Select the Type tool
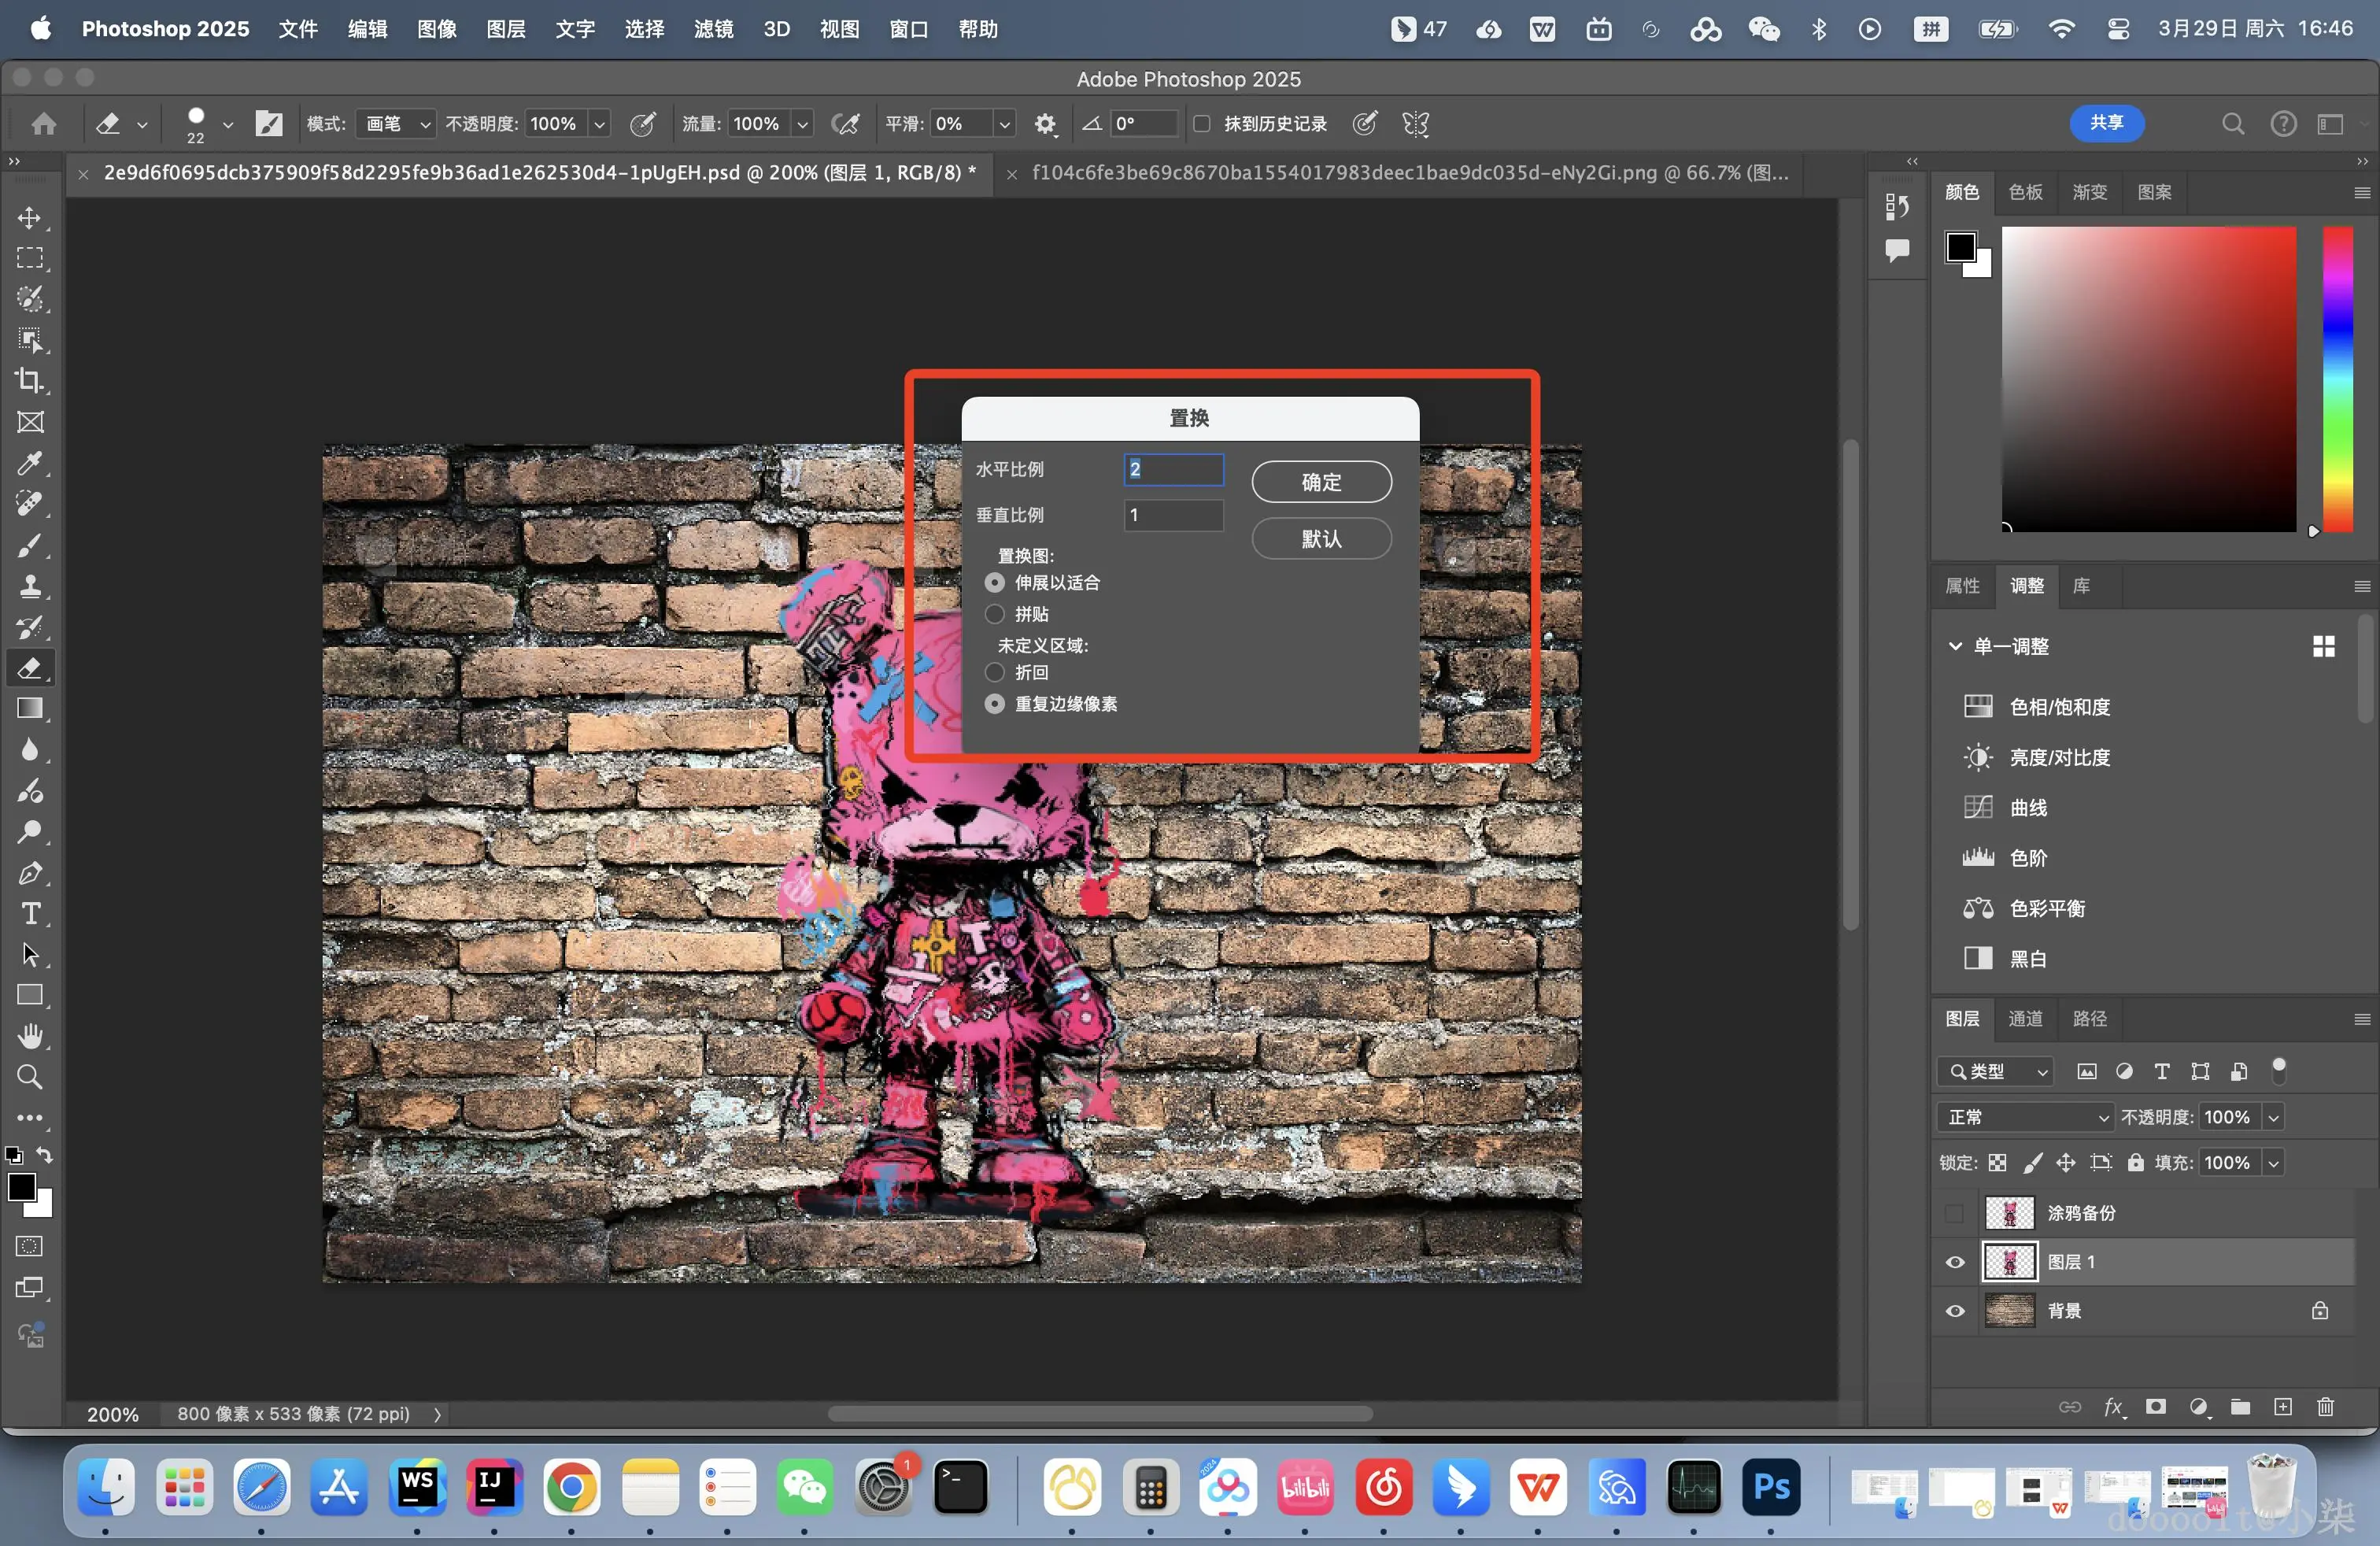This screenshot has width=2380, height=1546. [30, 914]
